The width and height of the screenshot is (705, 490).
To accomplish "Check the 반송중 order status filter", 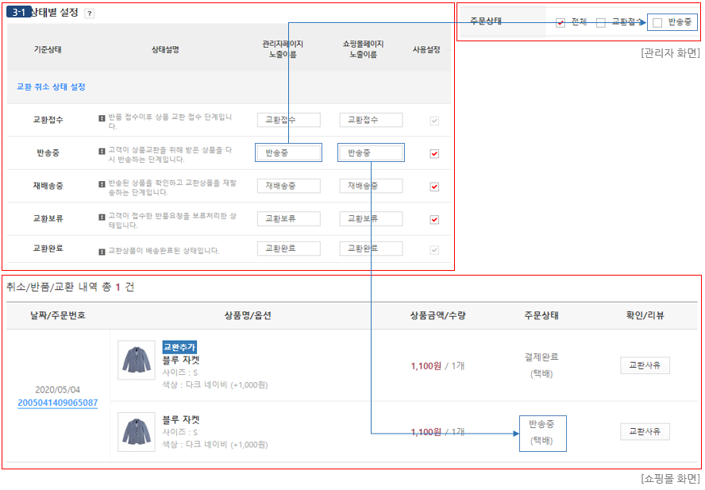I will [x=657, y=23].
